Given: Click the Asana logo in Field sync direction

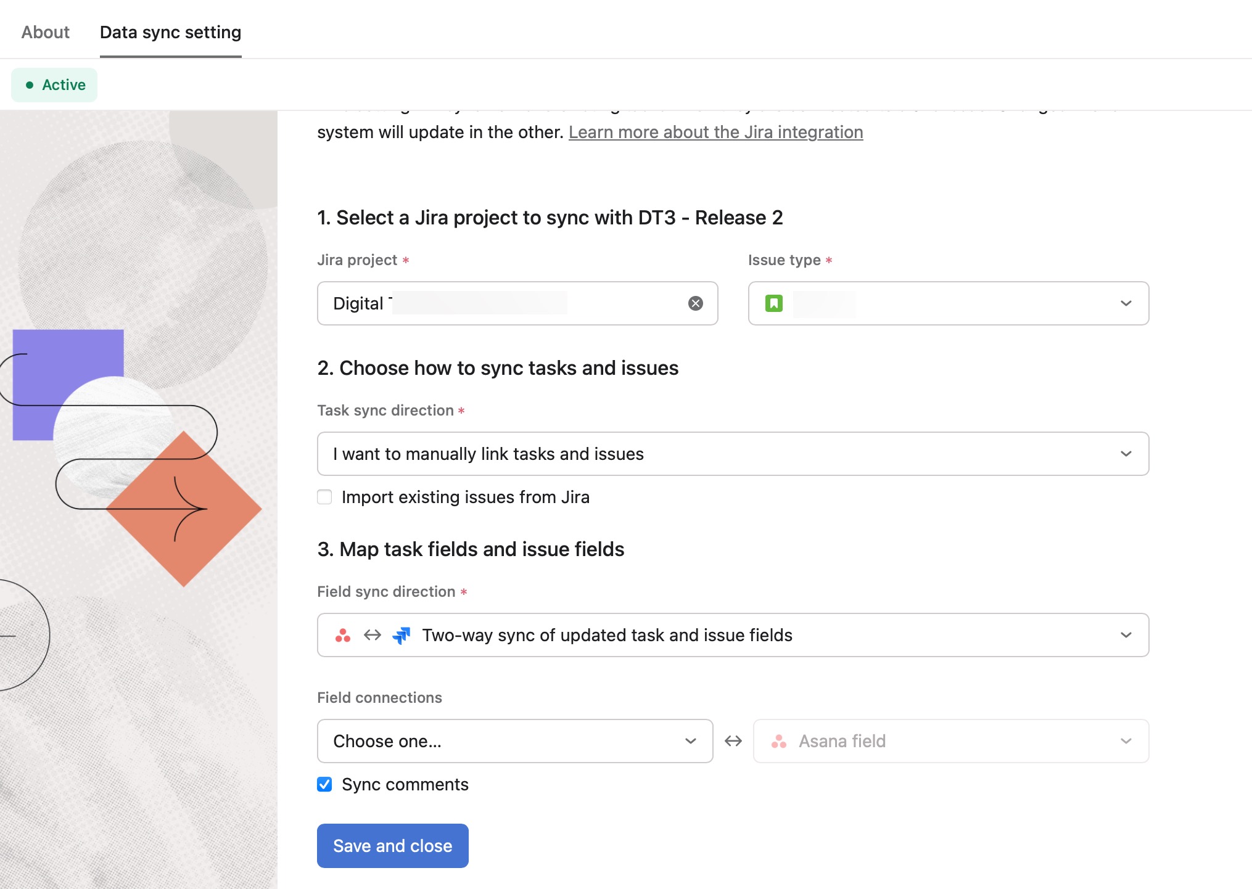Looking at the screenshot, I should pos(343,635).
